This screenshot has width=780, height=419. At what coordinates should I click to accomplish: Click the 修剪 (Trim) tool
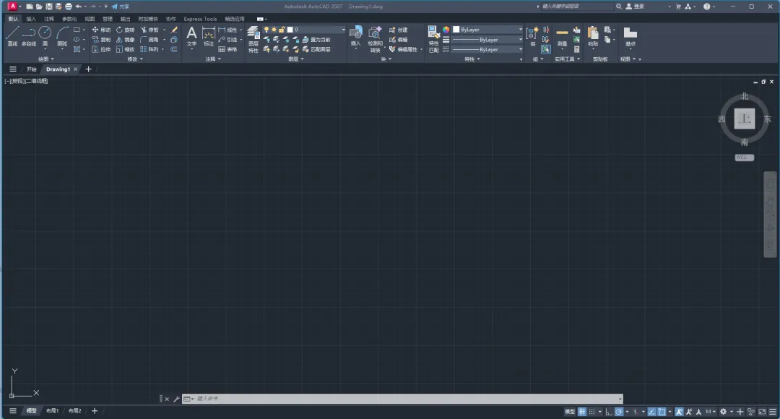tap(149, 30)
